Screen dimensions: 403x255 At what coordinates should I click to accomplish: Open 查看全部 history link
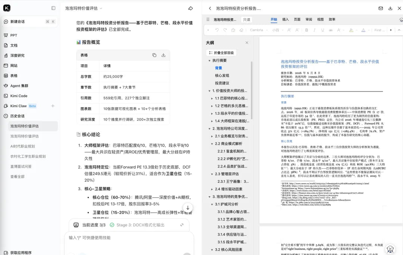17,176
